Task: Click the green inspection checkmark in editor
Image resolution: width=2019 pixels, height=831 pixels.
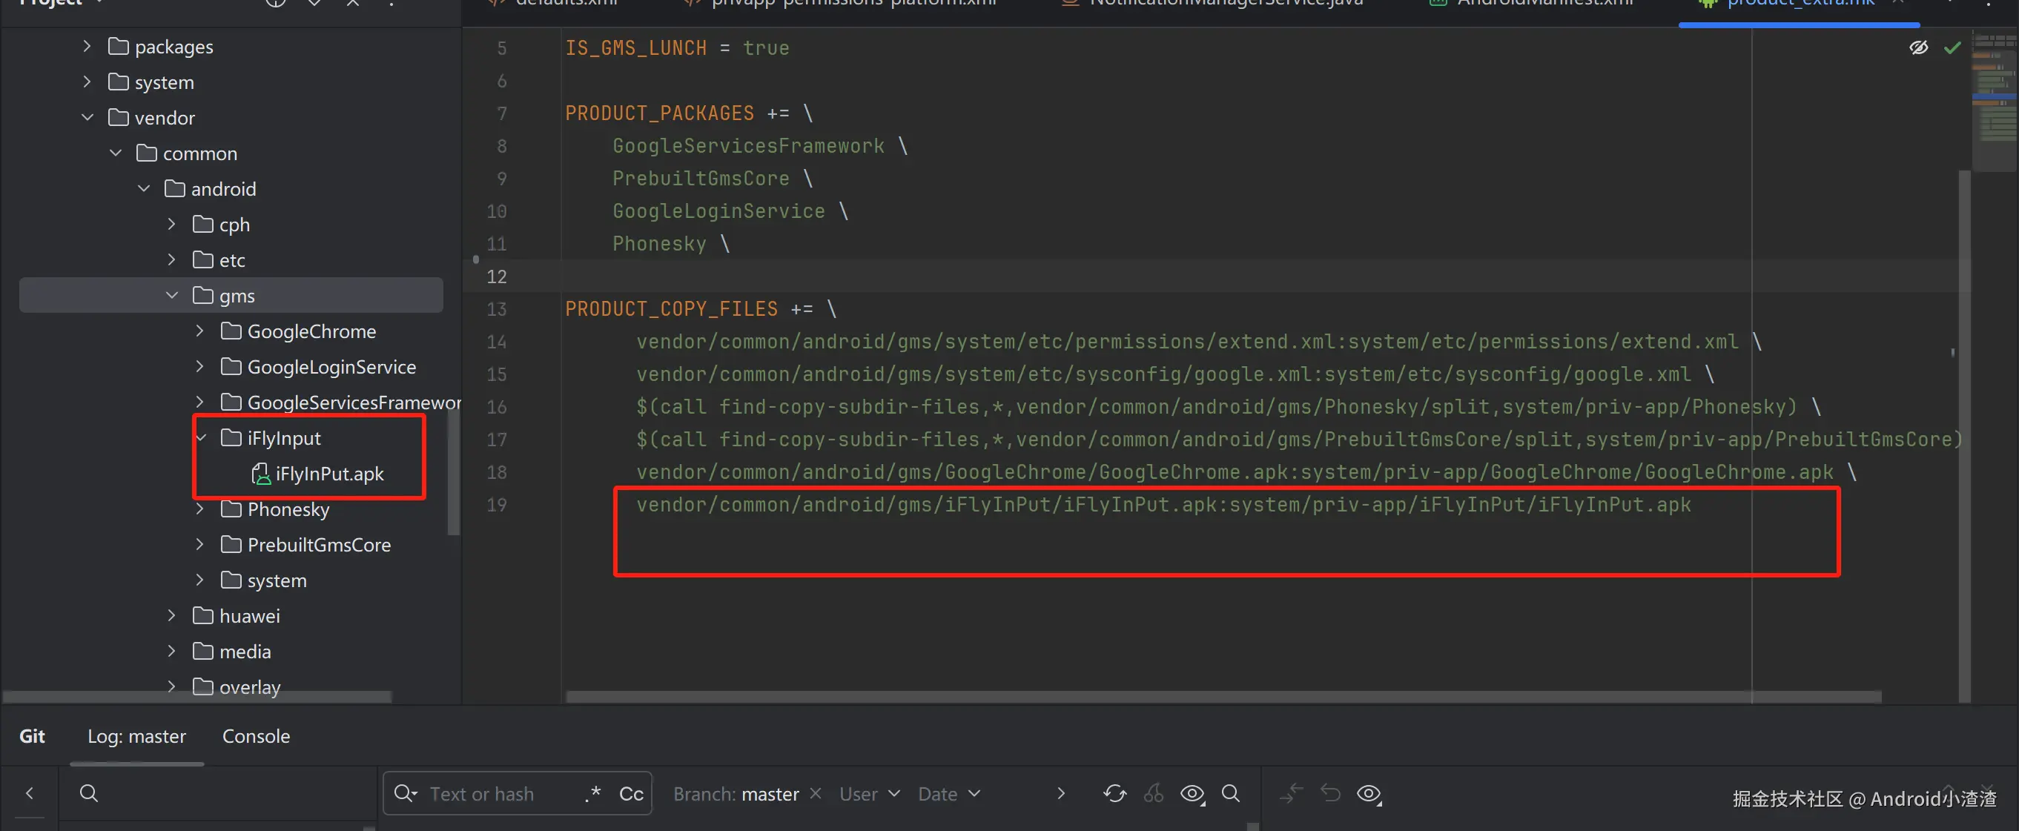Action: (1952, 48)
